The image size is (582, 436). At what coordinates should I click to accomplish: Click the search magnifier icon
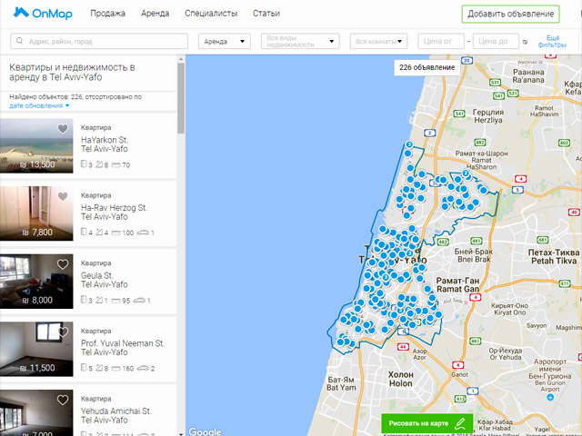click(x=20, y=41)
